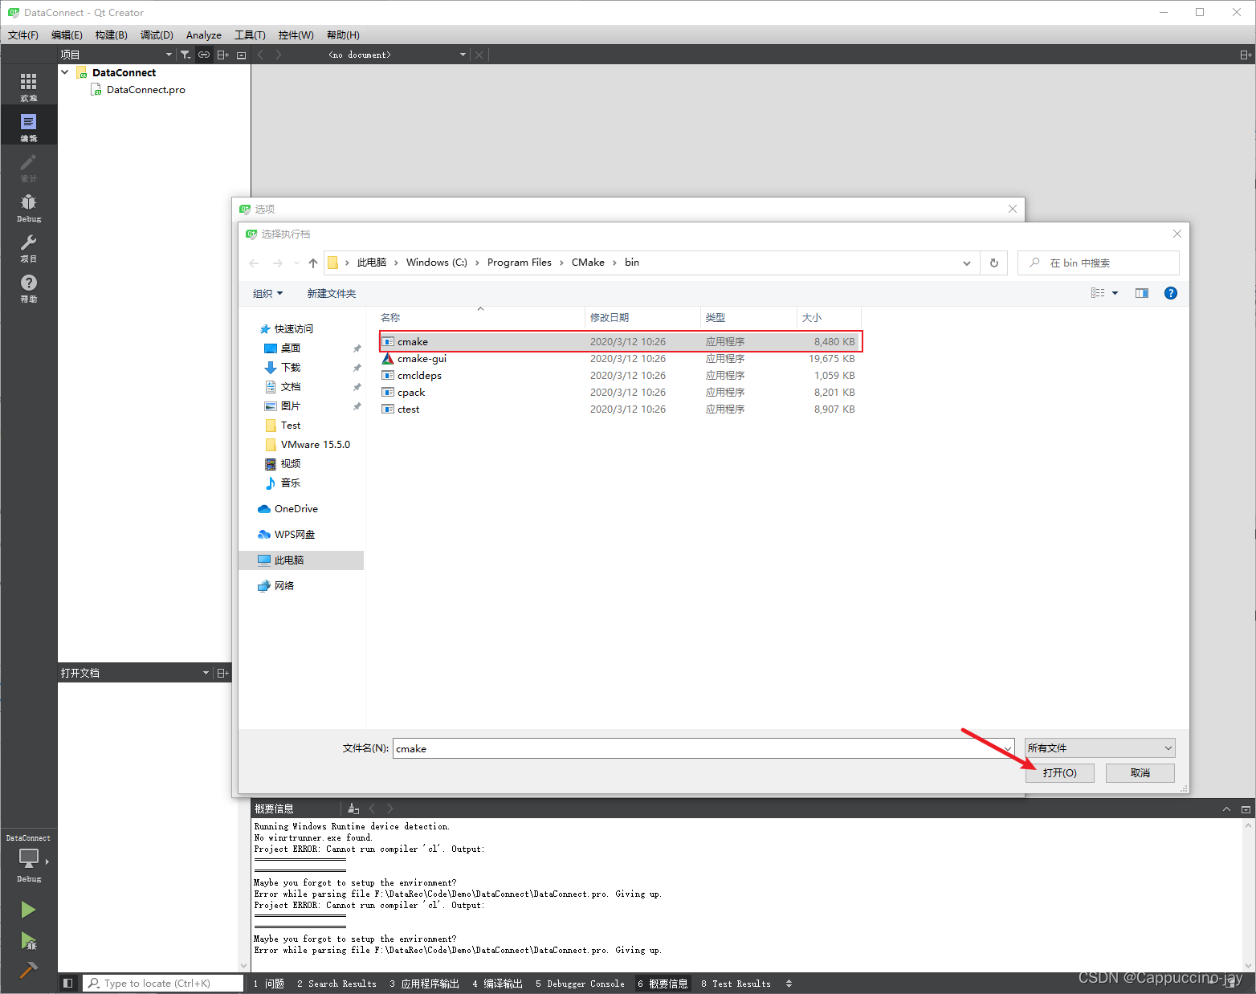Open the view options dropdown arrow
The image size is (1256, 994).
point(1115,292)
